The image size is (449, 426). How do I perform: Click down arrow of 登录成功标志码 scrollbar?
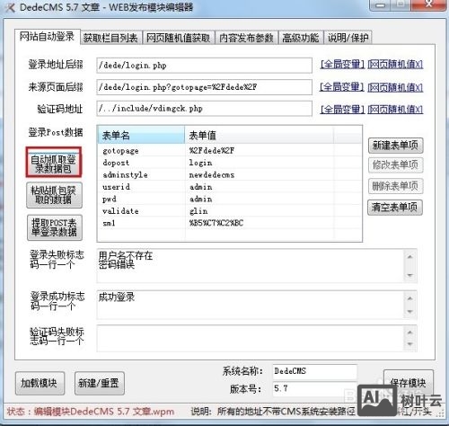410,312
